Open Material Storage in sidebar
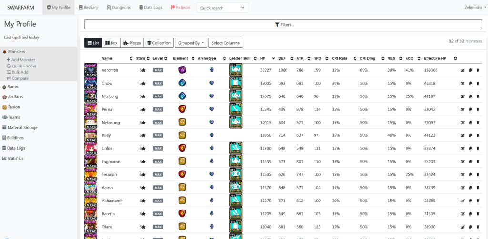 20,127
